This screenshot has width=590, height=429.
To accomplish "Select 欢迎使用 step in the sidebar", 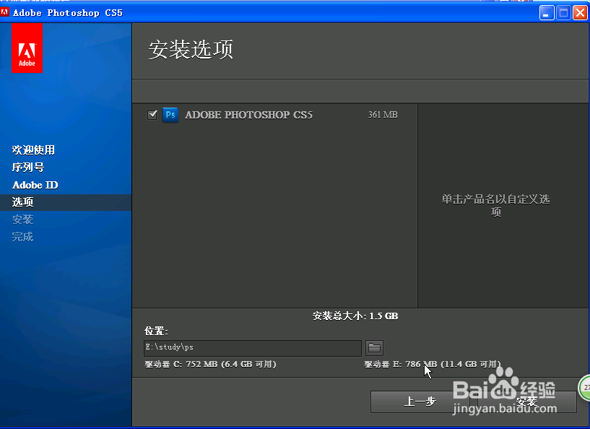I will coord(33,149).
